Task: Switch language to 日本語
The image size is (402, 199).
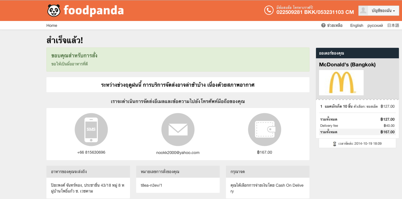Action: [x=393, y=26]
